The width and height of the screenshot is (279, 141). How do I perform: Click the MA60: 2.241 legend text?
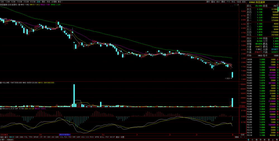(56, 5)
